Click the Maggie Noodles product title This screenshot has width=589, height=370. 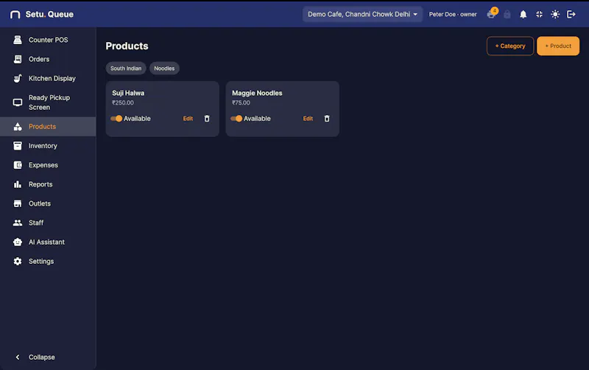tap(257, 93)
